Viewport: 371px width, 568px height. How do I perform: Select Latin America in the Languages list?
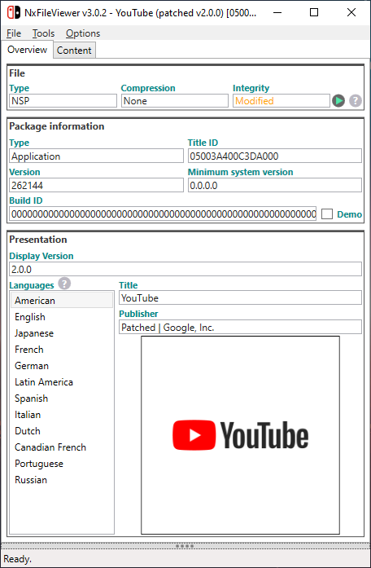pos(62,382)
